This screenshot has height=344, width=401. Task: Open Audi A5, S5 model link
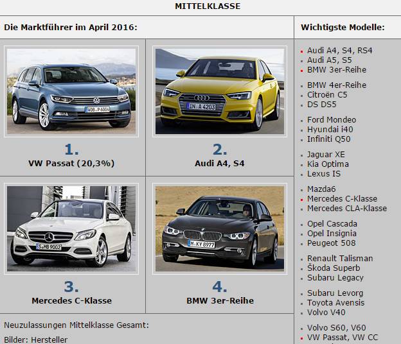330,60
